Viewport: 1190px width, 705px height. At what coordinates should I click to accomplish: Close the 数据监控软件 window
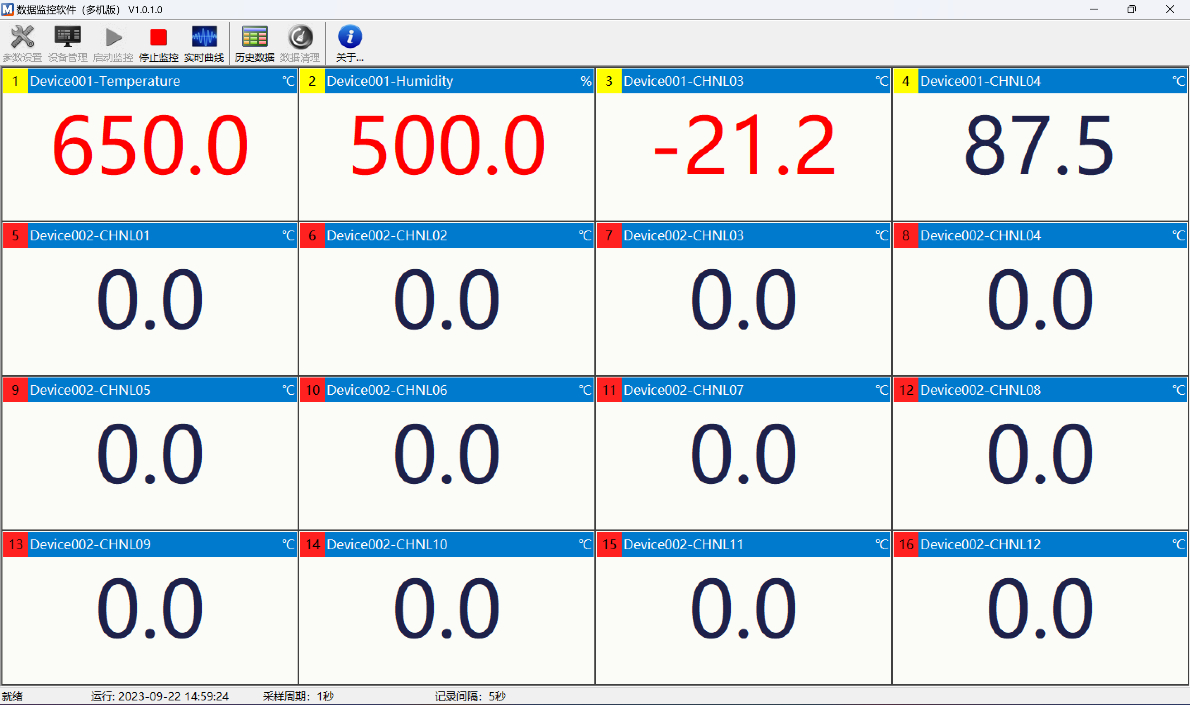(x=1170, y=9)
